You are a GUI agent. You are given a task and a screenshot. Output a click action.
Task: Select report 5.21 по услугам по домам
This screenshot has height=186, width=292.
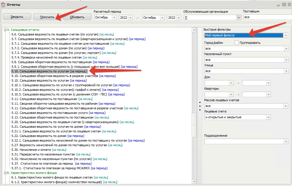pyautogui.click(x=56, y=127)
